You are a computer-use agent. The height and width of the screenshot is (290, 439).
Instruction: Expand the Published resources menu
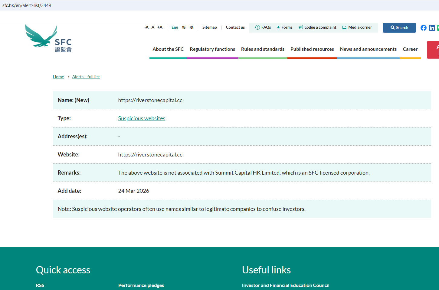(x=312, y=49)
